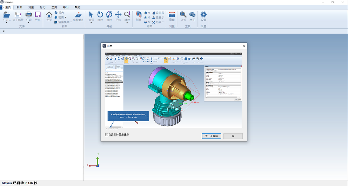Click the Glovius logo in the title bar
This screenshot has height=186, width=348.
tap(2, 2)
